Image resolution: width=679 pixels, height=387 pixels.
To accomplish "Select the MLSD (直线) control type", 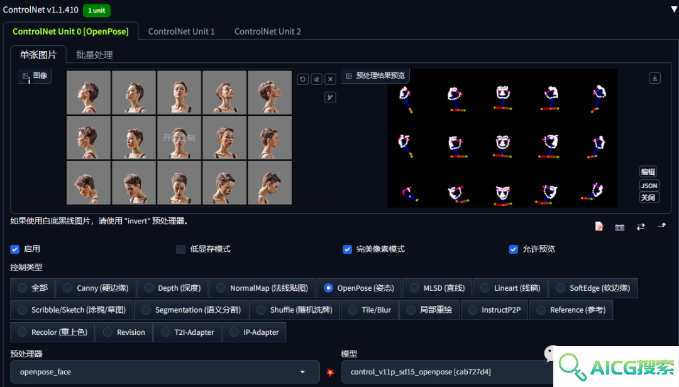I will [437, 288].
